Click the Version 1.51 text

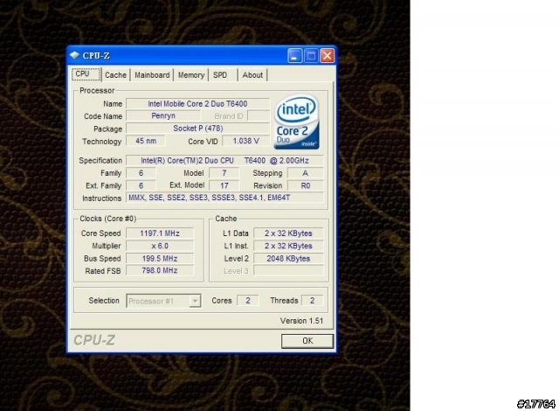click(301, 321)
